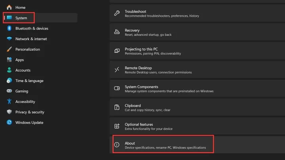Open the Remote Desktop row

pyautogui.click(x=198, y=70)
